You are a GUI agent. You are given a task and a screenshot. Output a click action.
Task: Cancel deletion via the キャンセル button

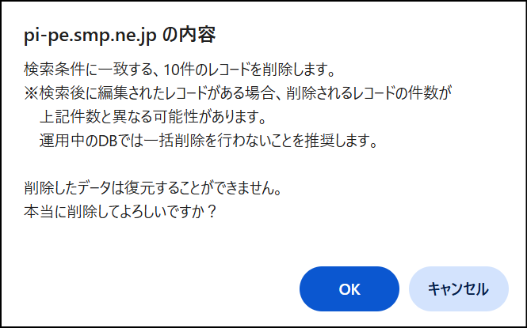pyautogui.click(x=458, y=288)
